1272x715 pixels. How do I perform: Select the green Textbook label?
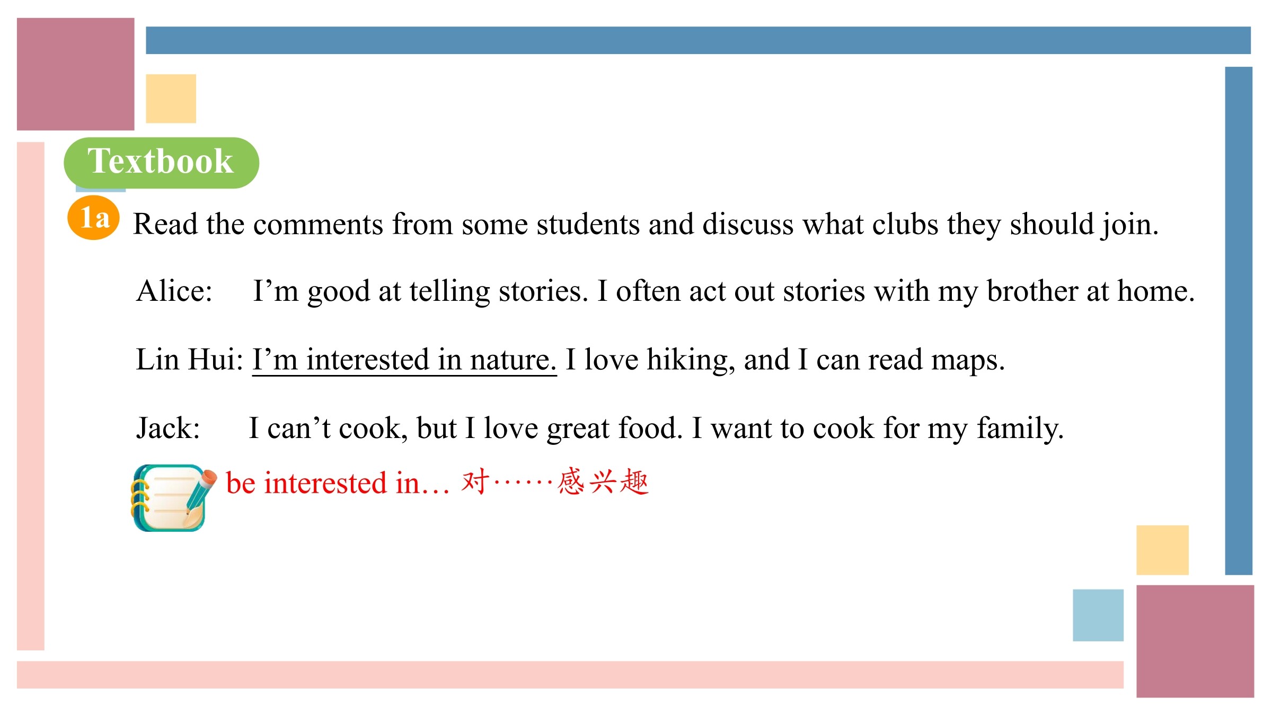[161, 163]
